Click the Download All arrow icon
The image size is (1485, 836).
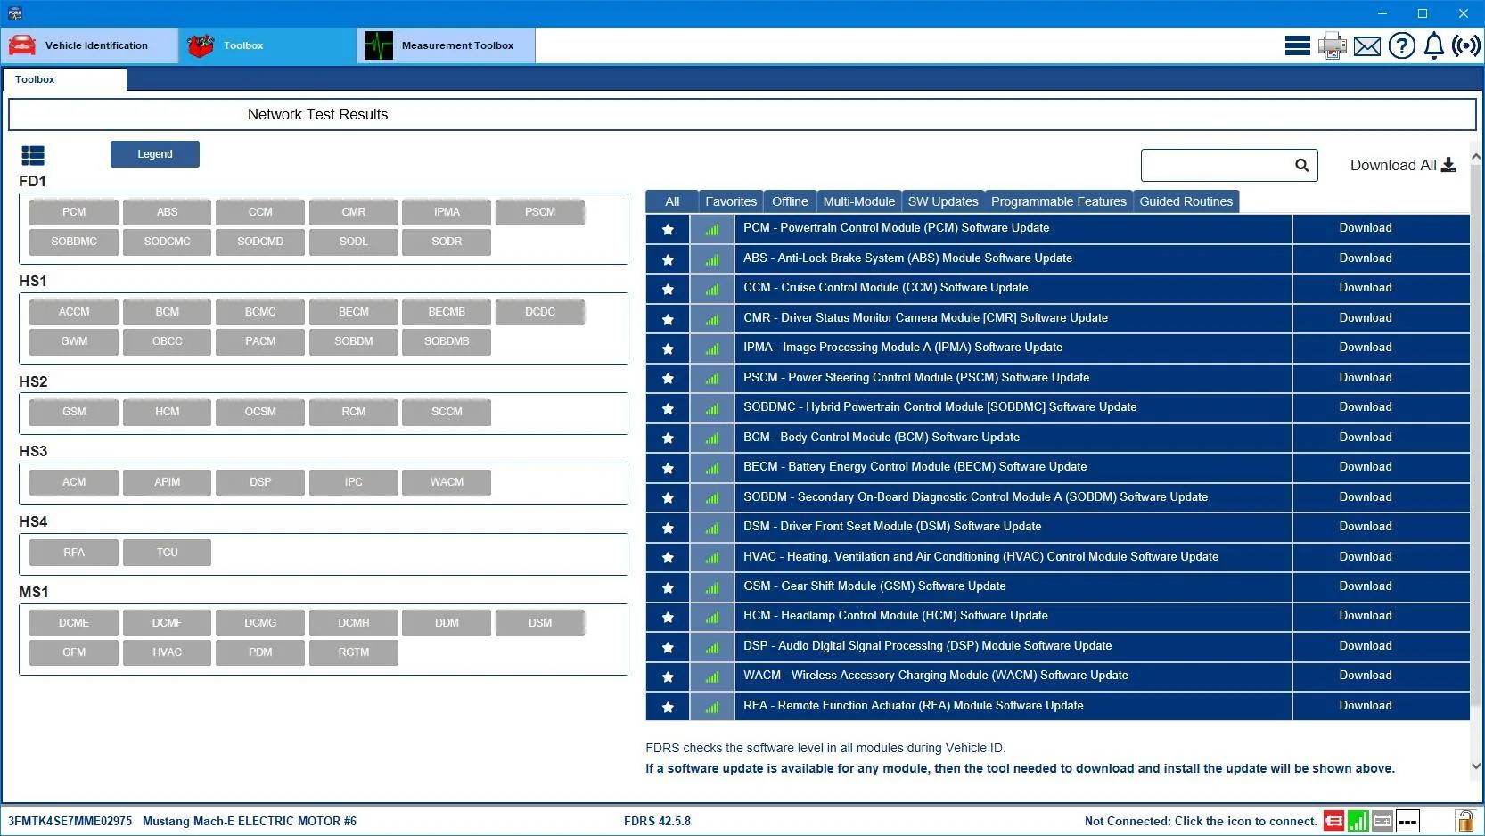[x=1448, y=165]
